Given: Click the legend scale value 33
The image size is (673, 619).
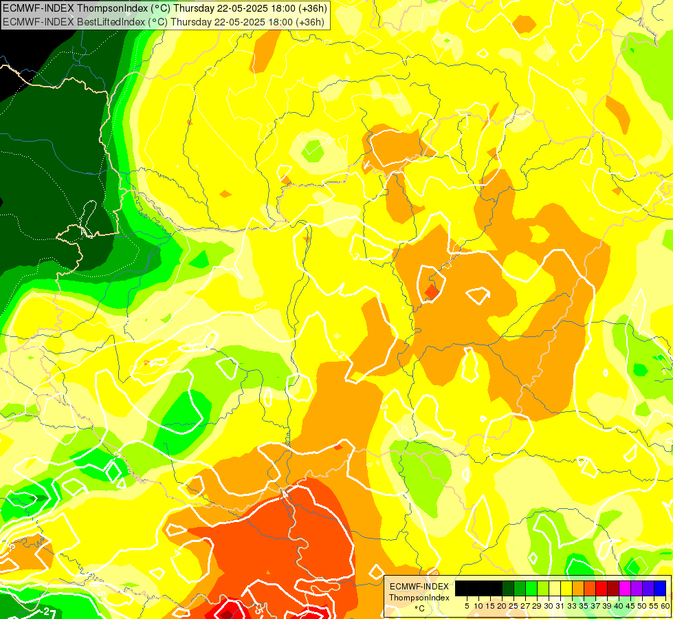Looking at the screenshot, I should coord(572,606).
